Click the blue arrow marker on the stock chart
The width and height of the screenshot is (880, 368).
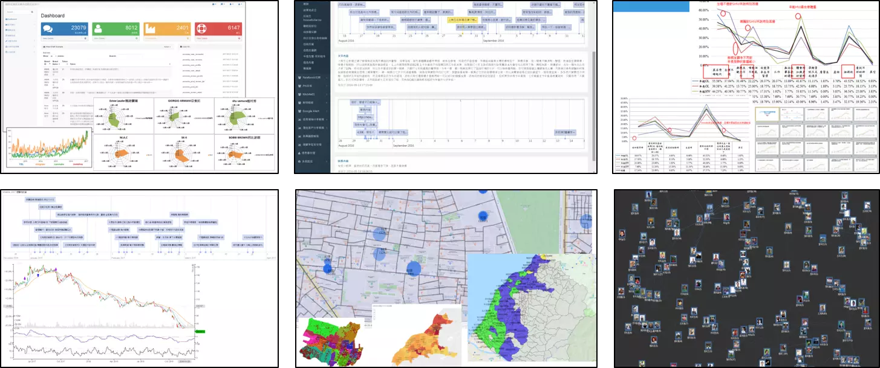39,275
